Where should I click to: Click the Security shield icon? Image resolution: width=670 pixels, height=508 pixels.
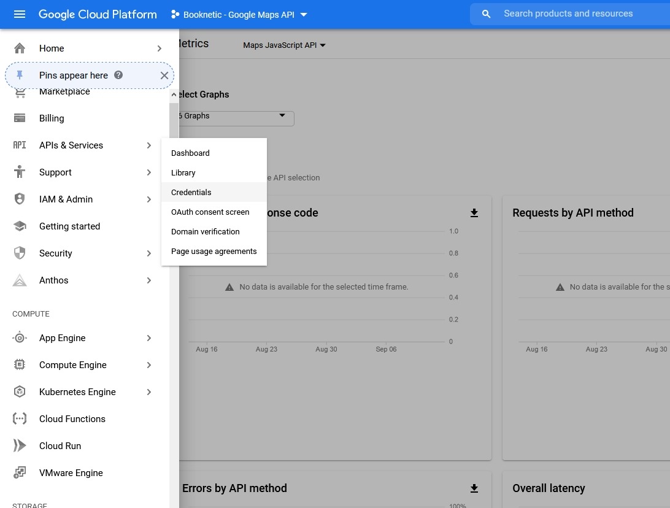click(20, 253)
